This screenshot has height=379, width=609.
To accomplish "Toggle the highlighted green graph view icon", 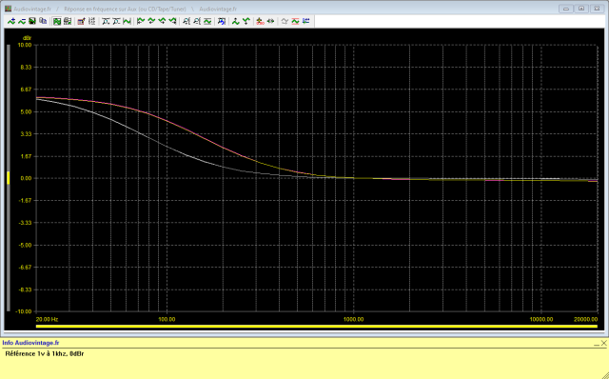I will coord(57,21).
